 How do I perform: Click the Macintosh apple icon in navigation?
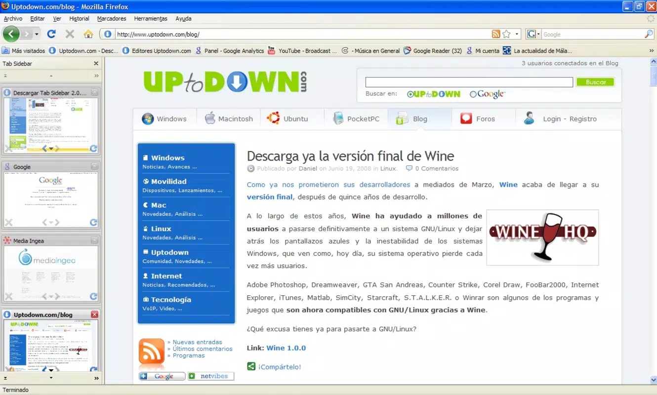[210, 118]
